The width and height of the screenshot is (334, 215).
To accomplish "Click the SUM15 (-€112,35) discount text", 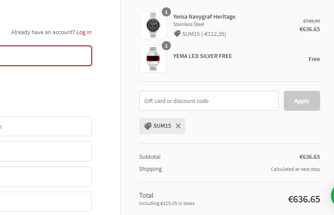I will click(204, 34).
